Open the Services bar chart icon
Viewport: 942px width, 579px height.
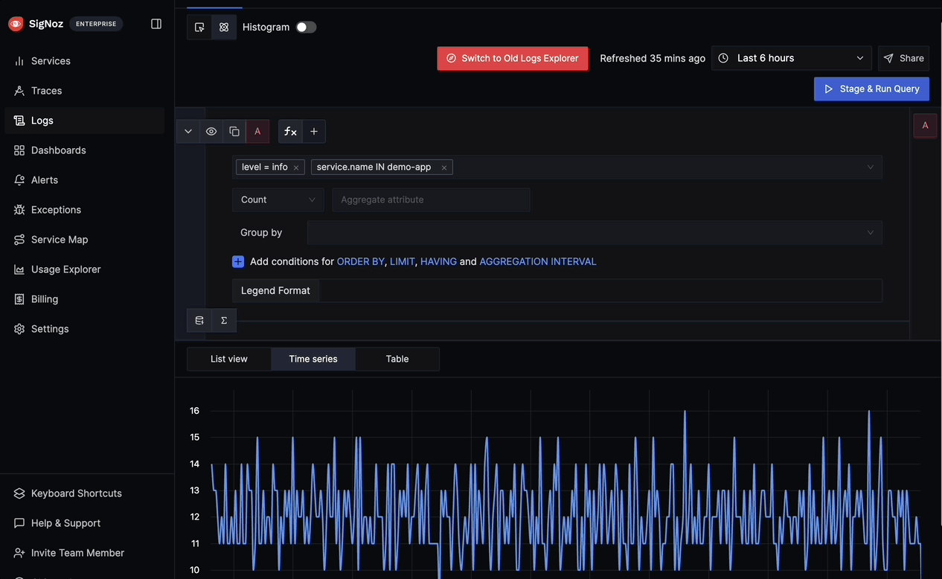tap(19, 61)
